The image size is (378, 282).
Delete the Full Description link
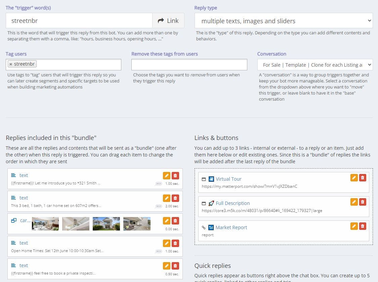tap(363, 202)
